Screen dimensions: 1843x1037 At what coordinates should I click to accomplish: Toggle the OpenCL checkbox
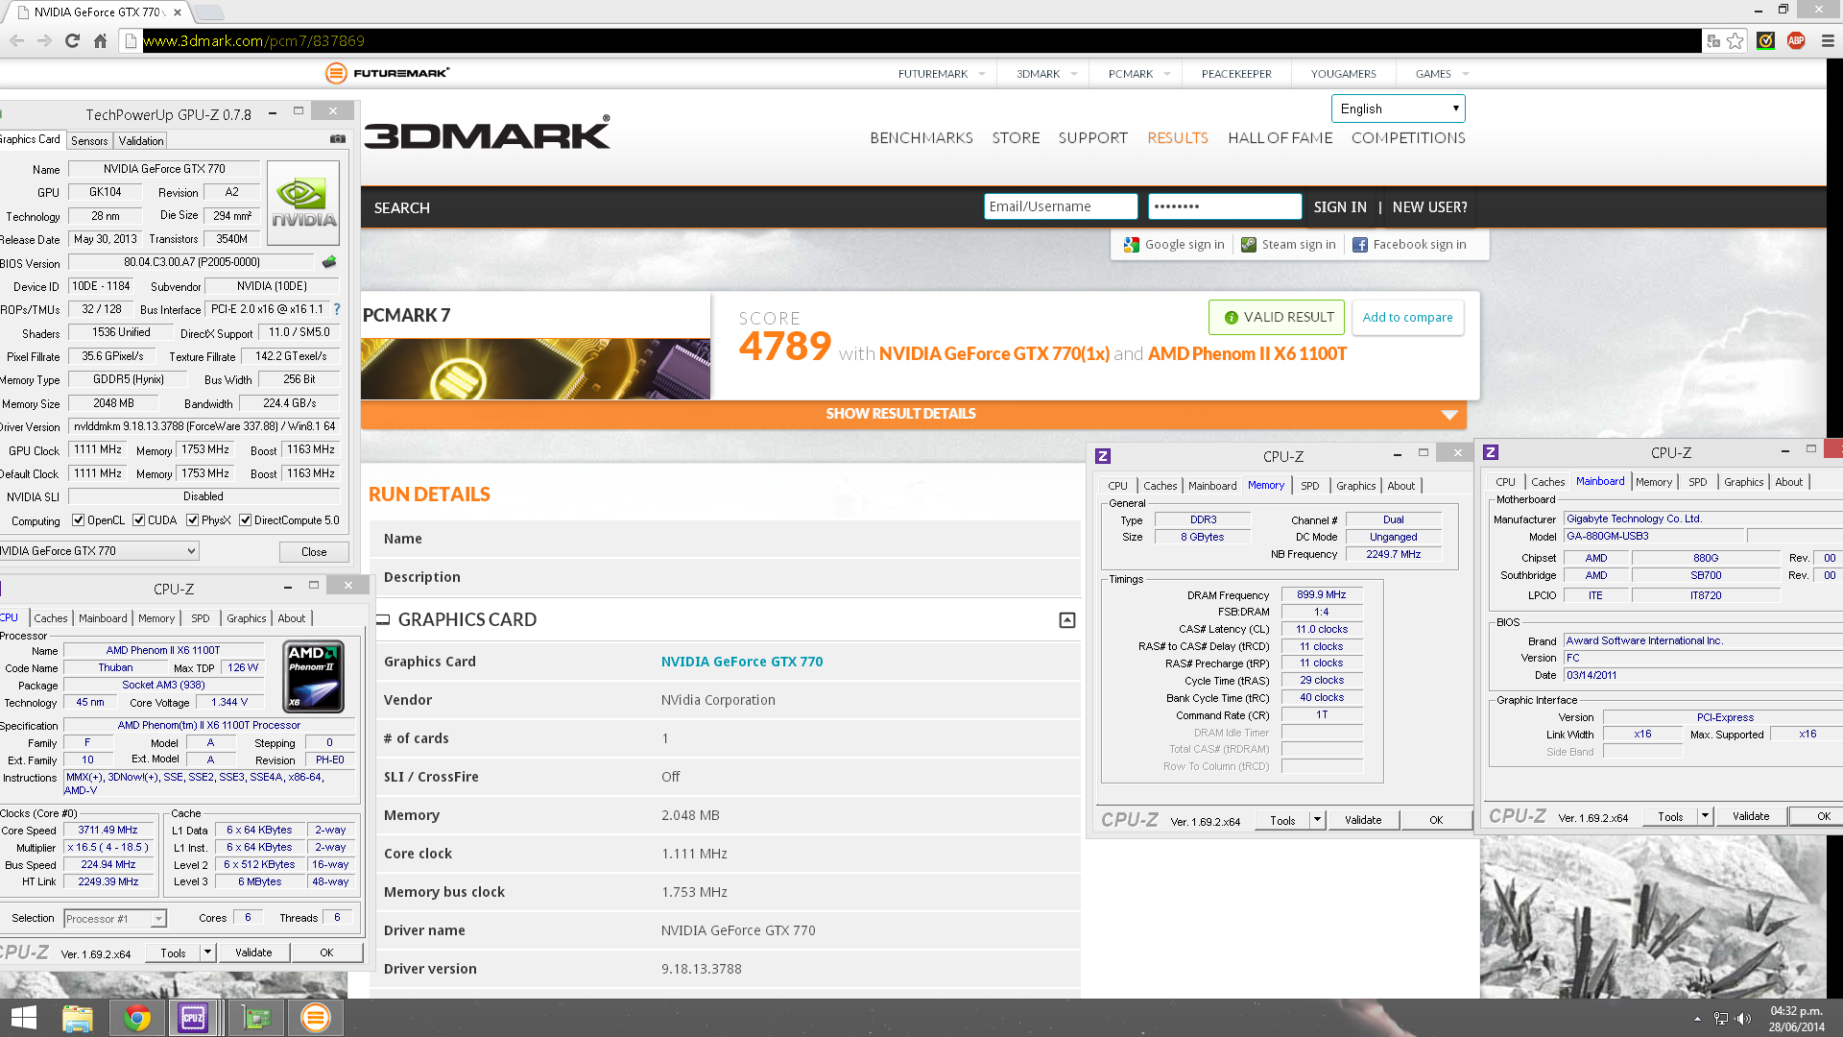coord(79,520)
